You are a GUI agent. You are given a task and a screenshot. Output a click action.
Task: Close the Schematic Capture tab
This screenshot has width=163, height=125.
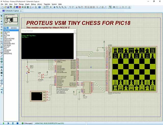coord(21,11)
